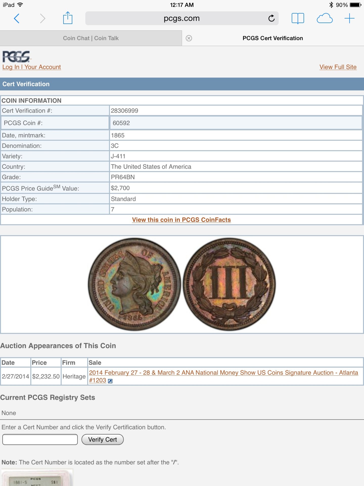The image size is (364, 486).
Task: Select the PCGS Cert Verification tab
Action: [x=273, y=38]
